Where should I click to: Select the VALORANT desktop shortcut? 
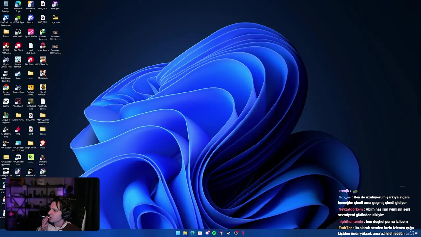[18, 103]
